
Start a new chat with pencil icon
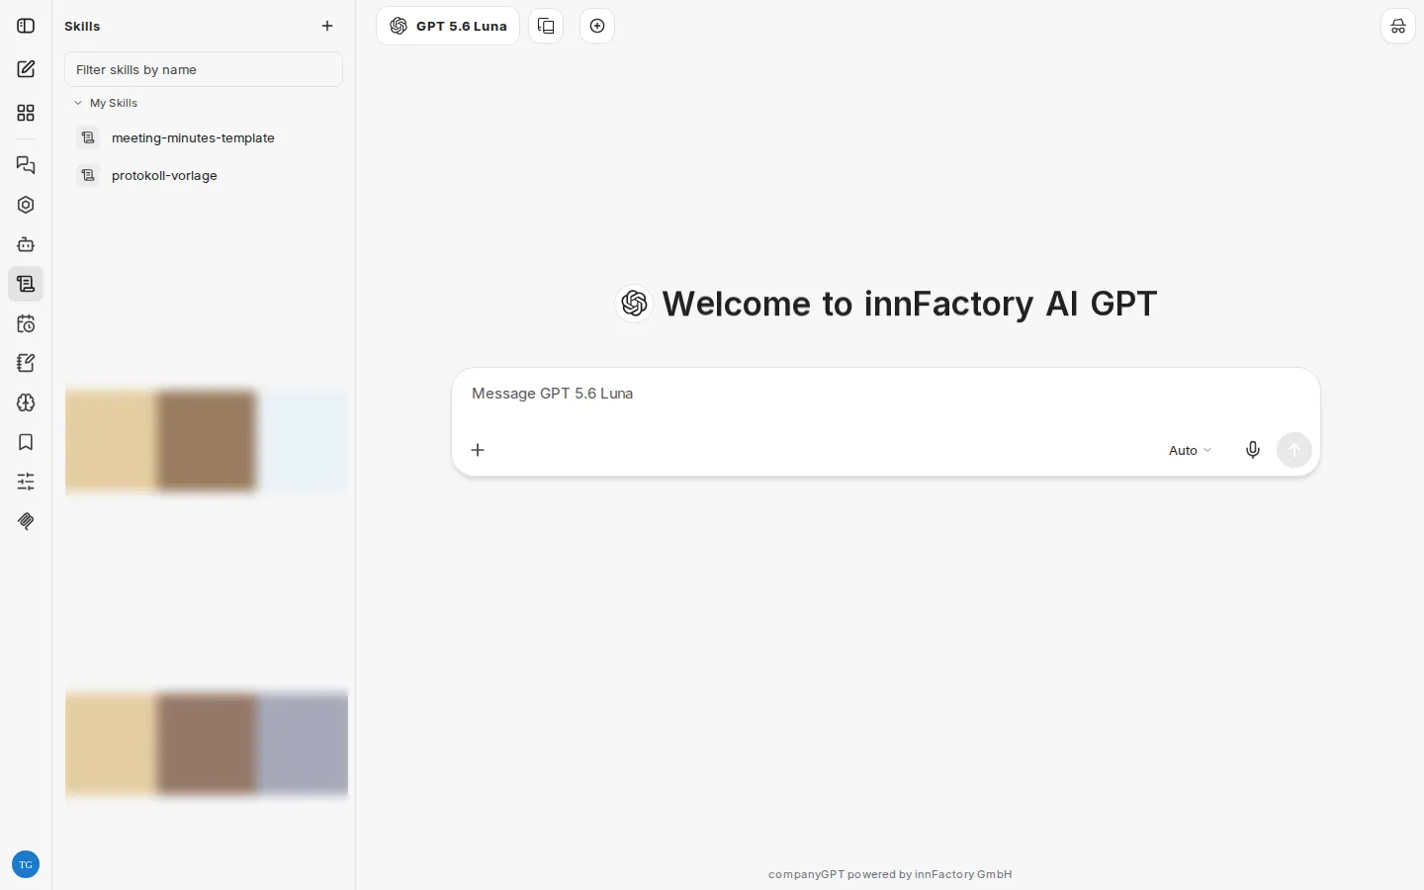[26, 69]
